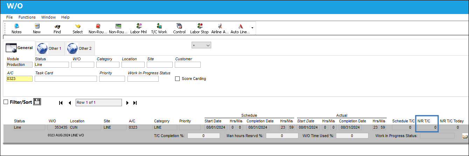Click the Auto Line... toolbar icon

(240, 28)
